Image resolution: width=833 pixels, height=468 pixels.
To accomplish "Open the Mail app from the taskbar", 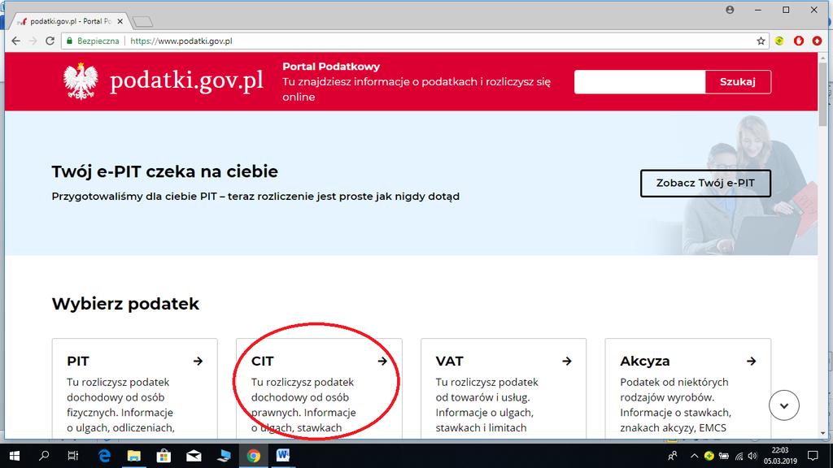I will pyautogui.click(x=194, y=456).
